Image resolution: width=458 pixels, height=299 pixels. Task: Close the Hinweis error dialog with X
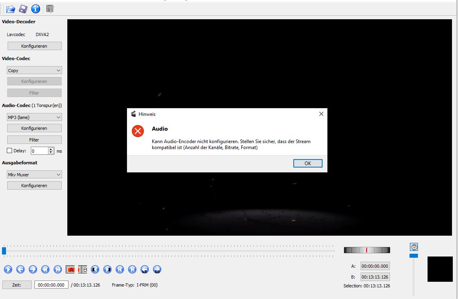[321, 114]
